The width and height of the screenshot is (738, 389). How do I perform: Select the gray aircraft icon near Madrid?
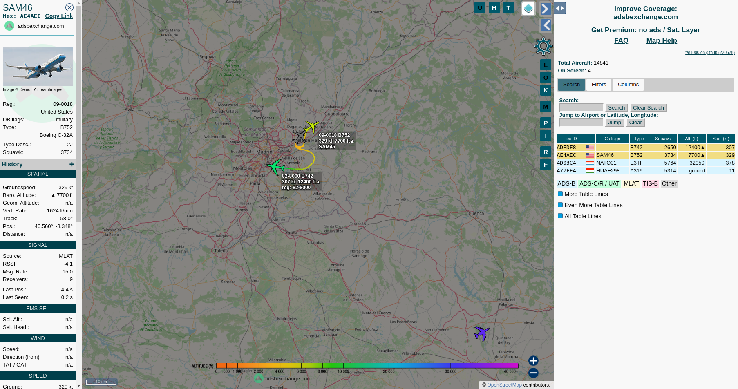pos(300,136)
